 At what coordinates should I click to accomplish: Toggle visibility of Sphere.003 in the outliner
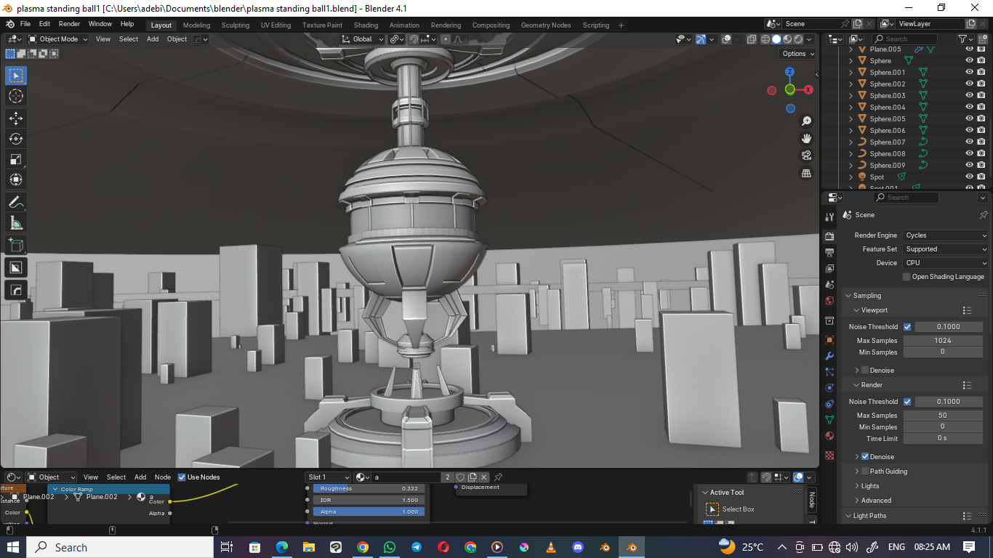click(x=968, y=95)
